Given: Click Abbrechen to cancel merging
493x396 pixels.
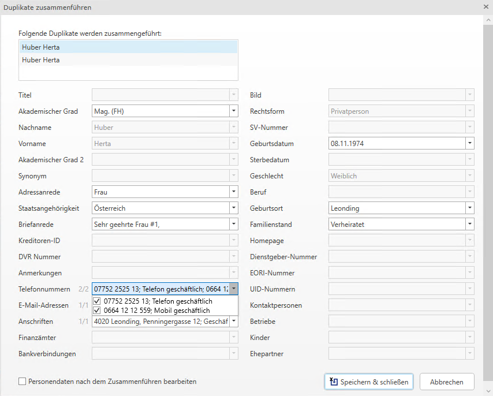Looking at the screenshot, I should tap(446, 382).
